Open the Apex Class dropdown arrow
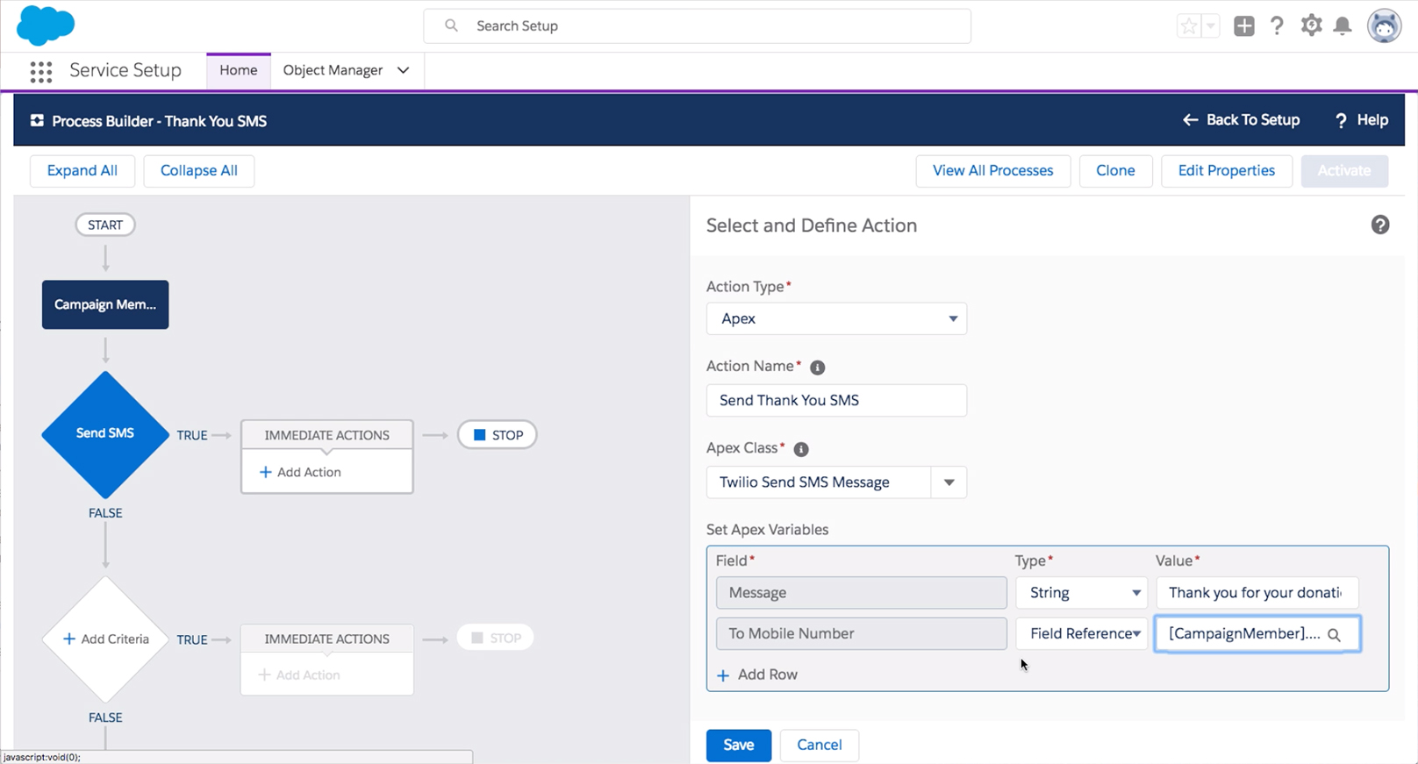The image size is (1418, 764). (x=949, y=482)
